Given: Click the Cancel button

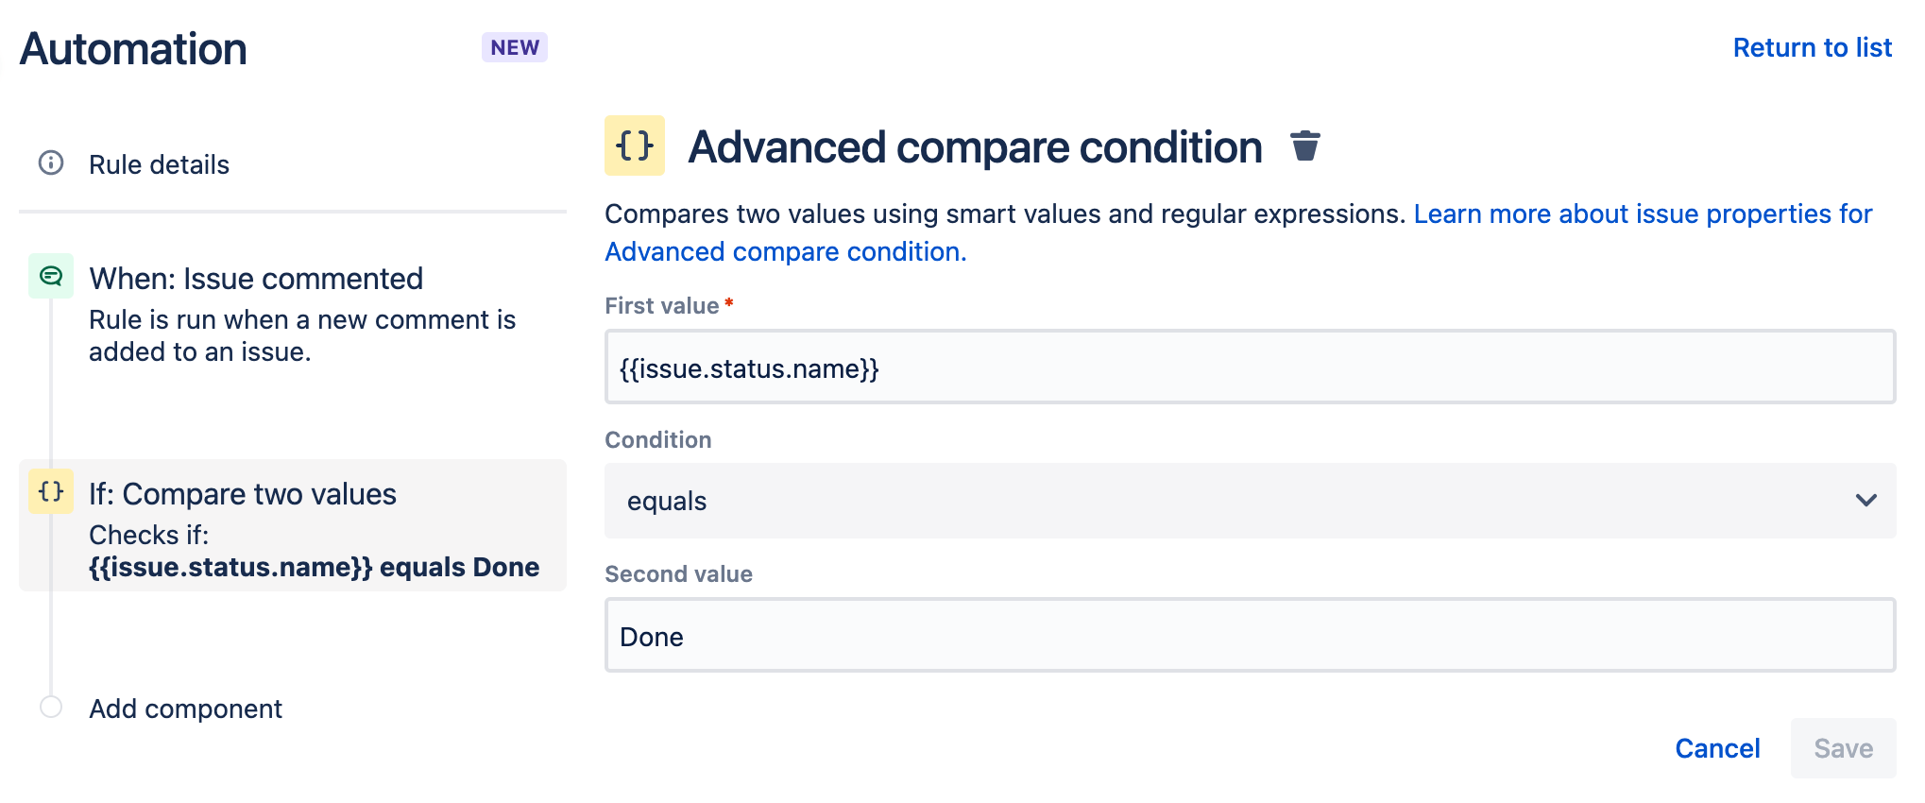Looking at the screenshot, I should tap(1717, 747).
